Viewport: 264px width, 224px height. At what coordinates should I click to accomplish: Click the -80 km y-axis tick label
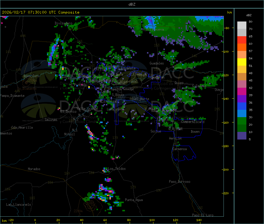[227, 28]
